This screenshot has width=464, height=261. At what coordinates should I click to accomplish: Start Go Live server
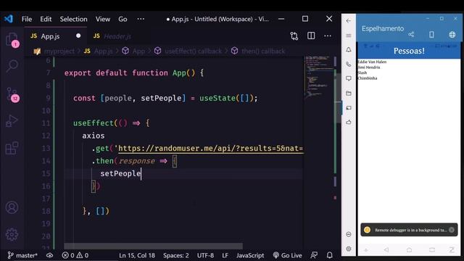287,255
